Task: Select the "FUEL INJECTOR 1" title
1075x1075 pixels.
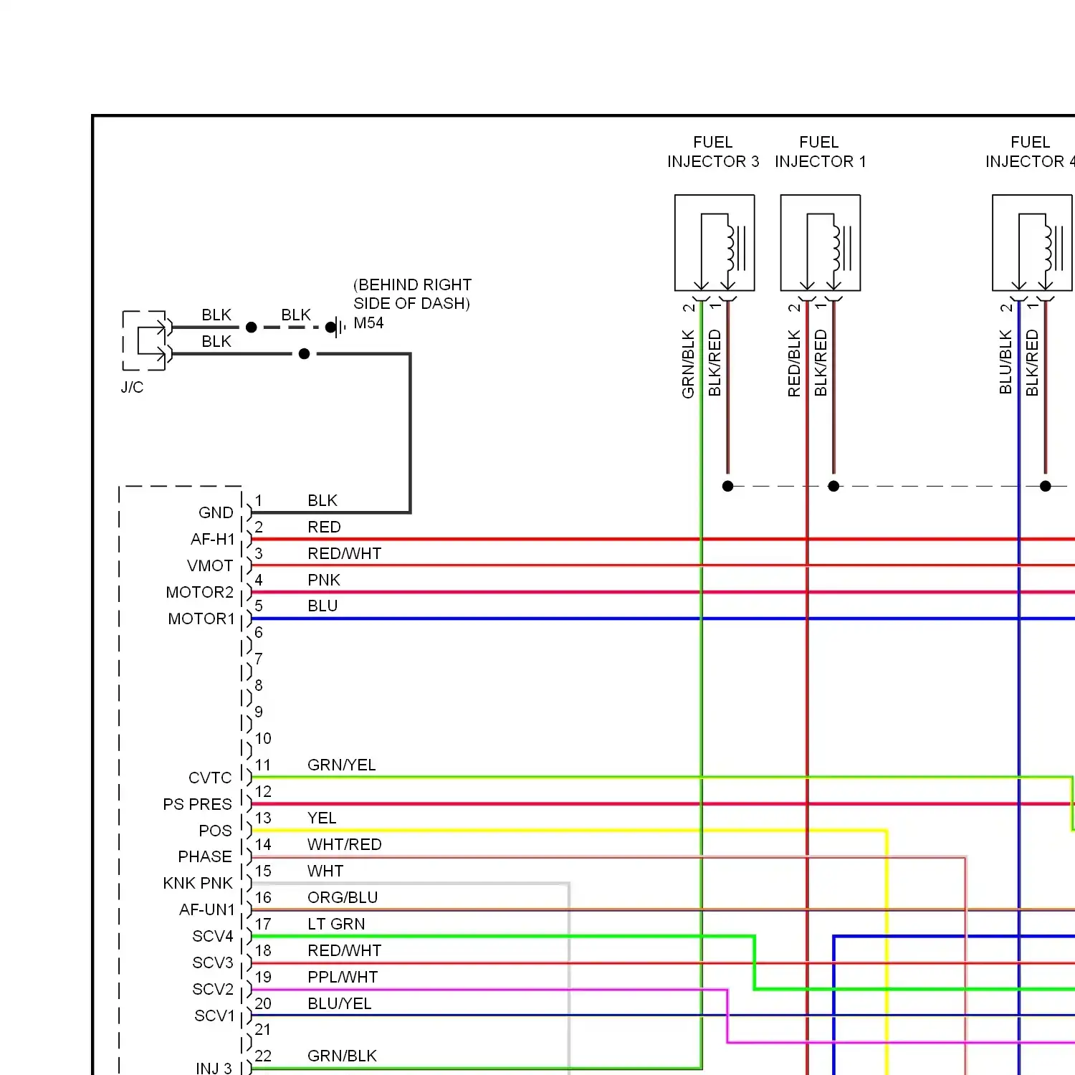Action: tap(820, 152)
